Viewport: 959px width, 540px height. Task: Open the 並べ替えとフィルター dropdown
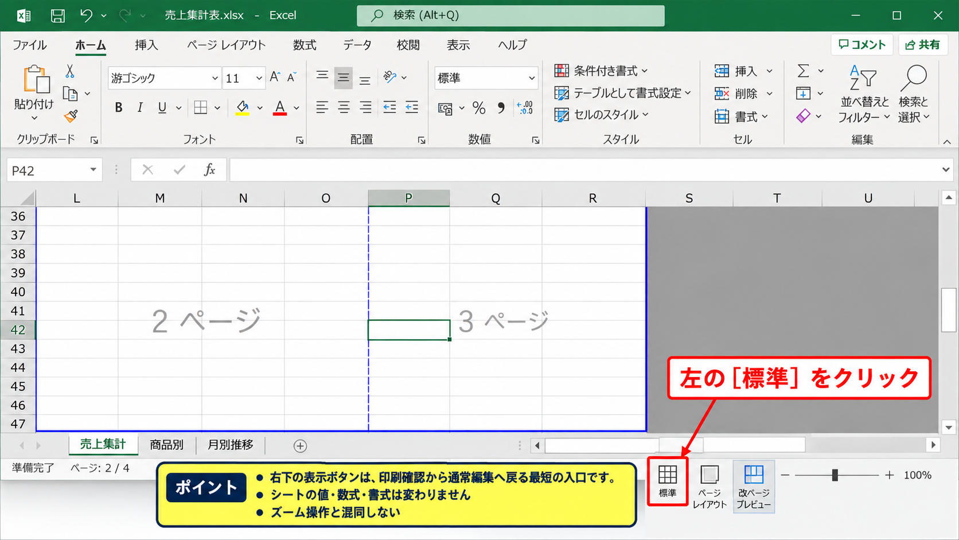[864, 94]
